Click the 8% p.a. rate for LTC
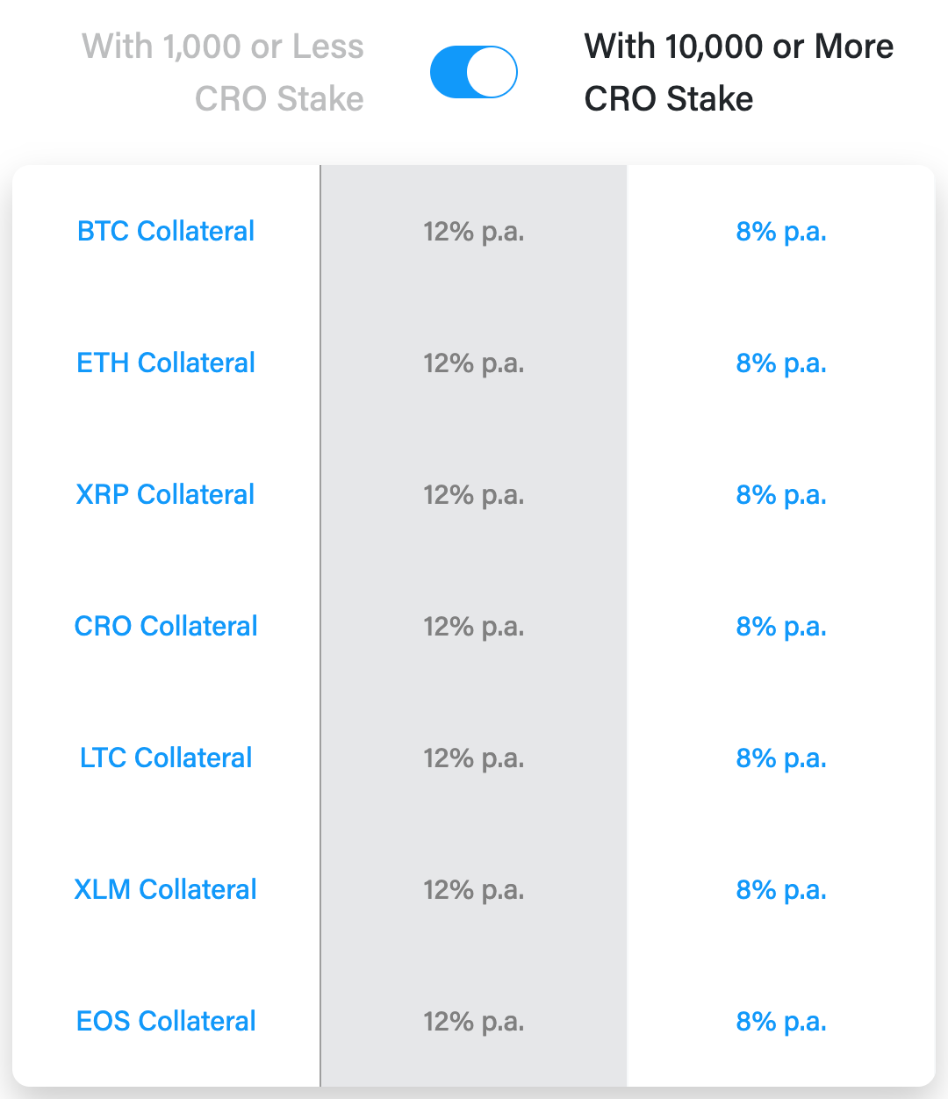 pyautogui.click(x=781, y=758)
